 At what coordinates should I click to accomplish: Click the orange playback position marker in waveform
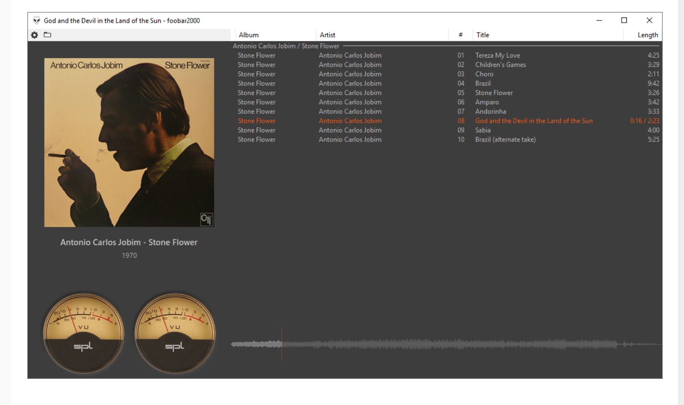(282, 344)
